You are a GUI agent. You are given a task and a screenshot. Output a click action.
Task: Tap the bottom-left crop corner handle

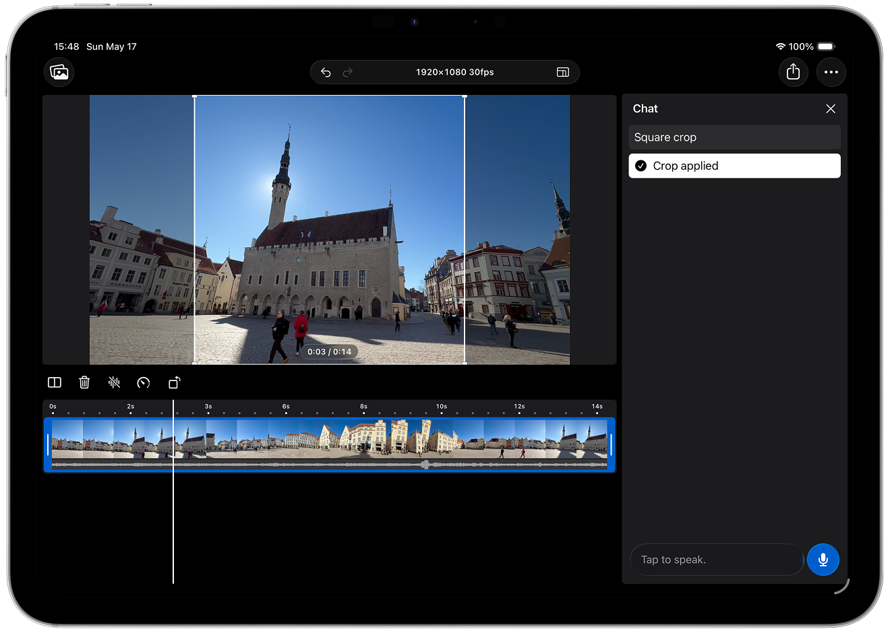[195, 363]
